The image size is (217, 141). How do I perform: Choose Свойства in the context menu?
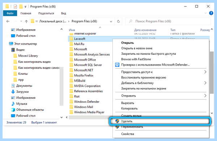coord(127,134)
